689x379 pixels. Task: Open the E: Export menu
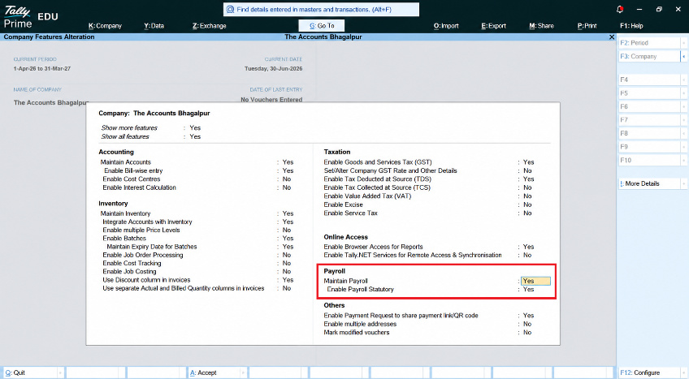click(x=493, y=26)
